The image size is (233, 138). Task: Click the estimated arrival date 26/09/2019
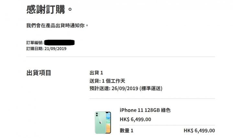pos(125,88)
